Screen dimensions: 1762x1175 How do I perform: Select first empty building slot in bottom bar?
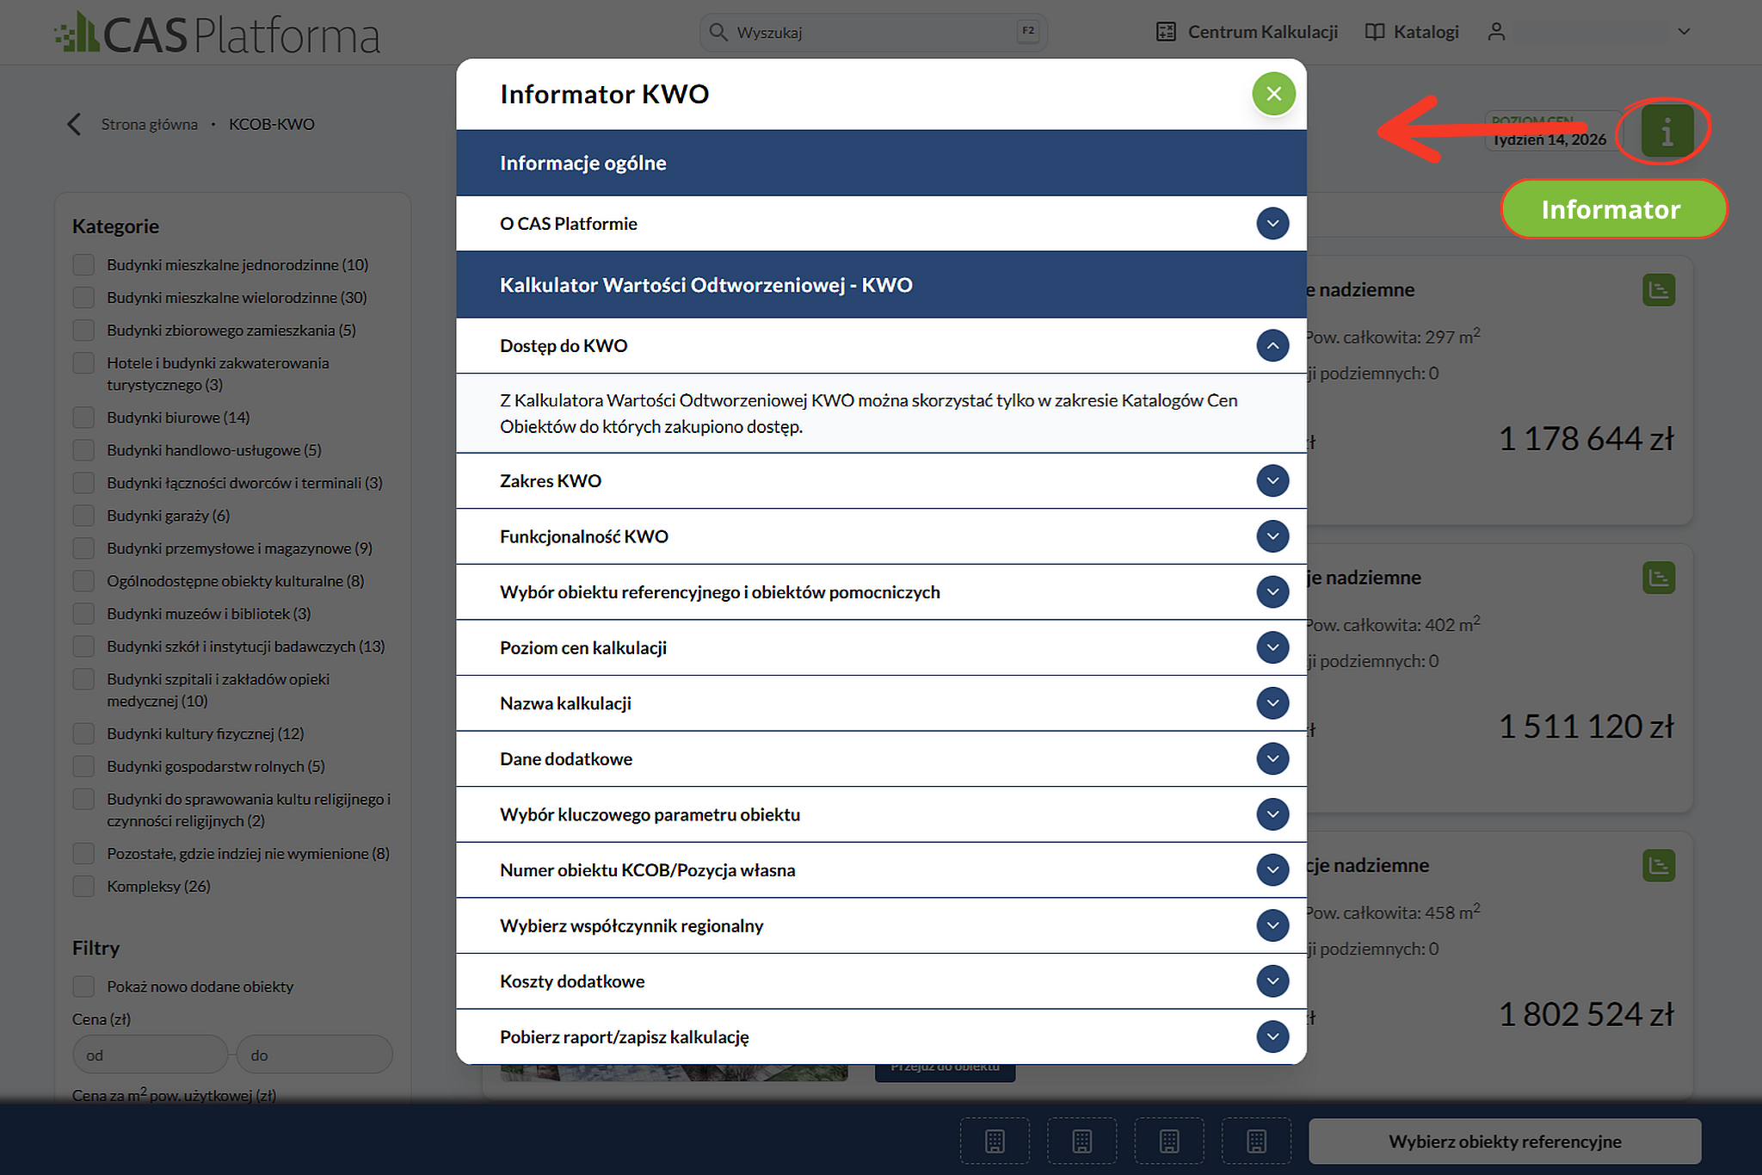(x=995, y=1141)
